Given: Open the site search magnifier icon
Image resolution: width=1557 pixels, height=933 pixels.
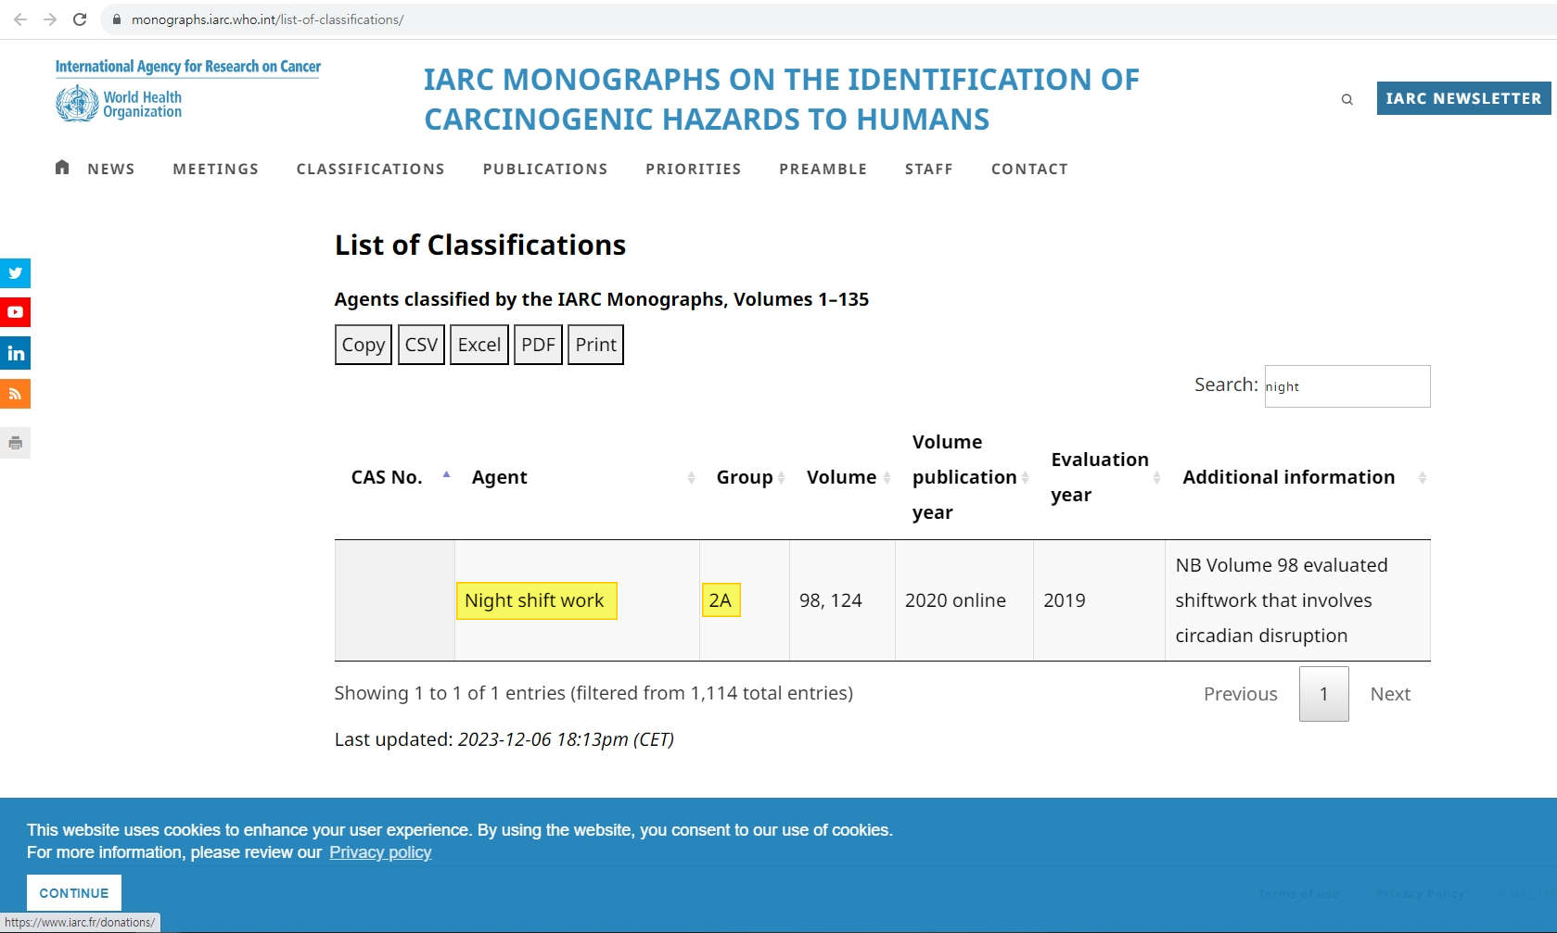Looking at the screenshot, I should coord(1347,99).
